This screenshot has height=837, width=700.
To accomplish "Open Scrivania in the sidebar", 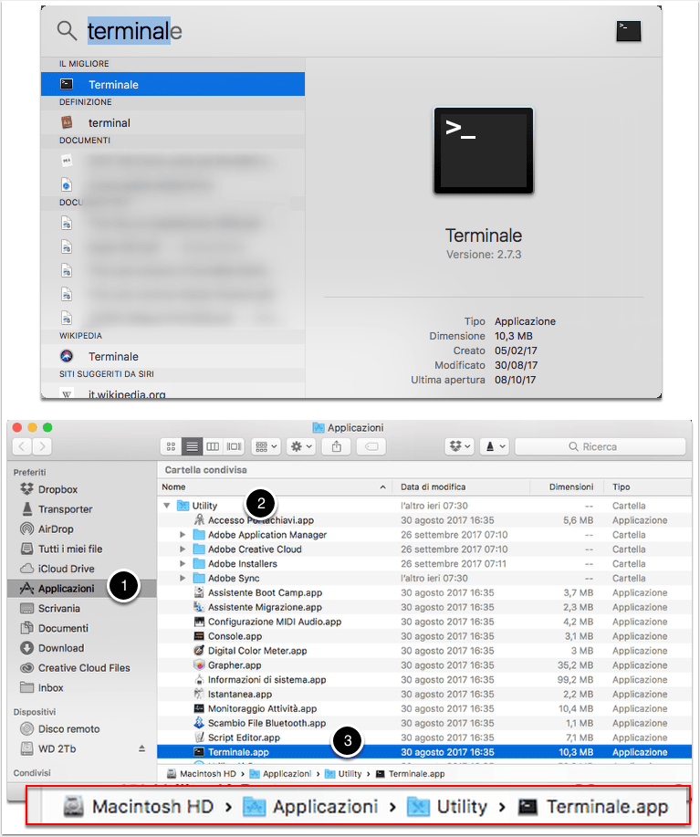I will pyautogui.click(x=82, y=608).
